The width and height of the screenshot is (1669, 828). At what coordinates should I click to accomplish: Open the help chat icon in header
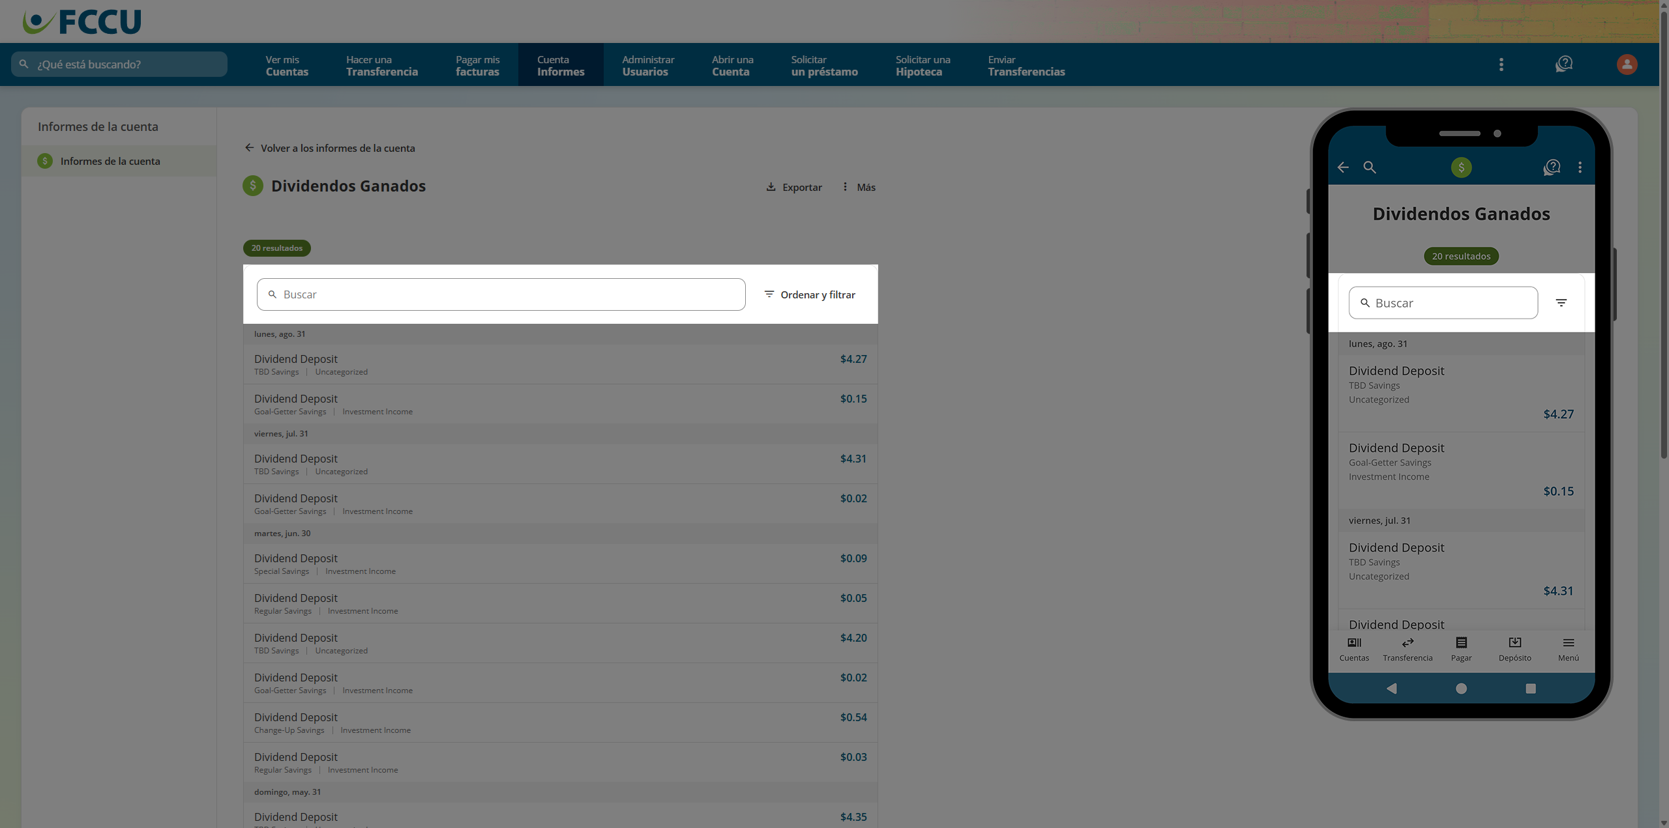click(x=1564, y=64)
